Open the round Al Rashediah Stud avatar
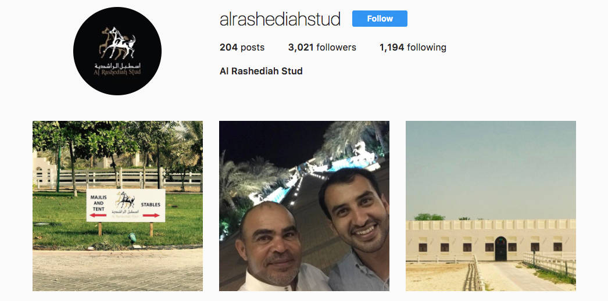 click(117, 51)
